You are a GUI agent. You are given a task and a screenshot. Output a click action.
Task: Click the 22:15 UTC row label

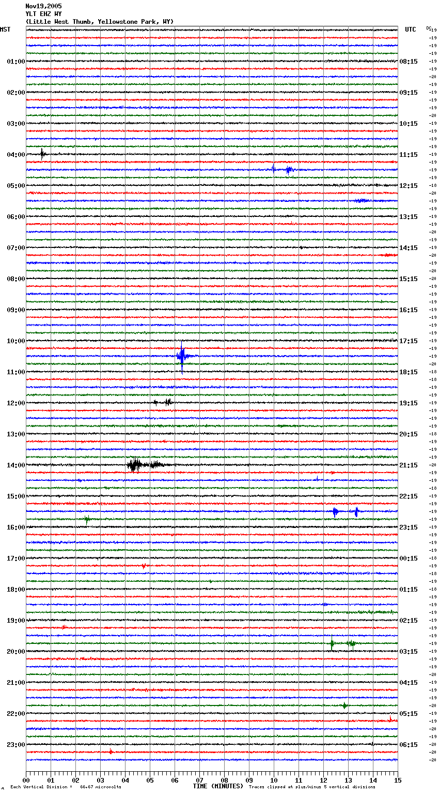pyautogui.click(x=409, y=496)
